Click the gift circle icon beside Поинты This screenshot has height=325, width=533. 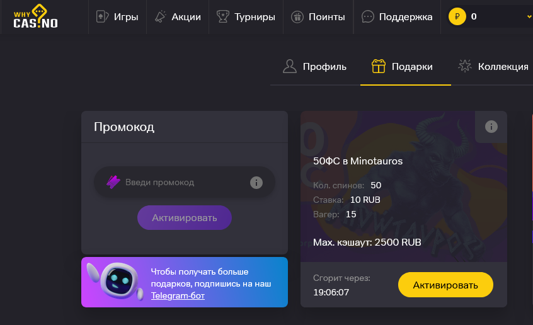[297, 16]
